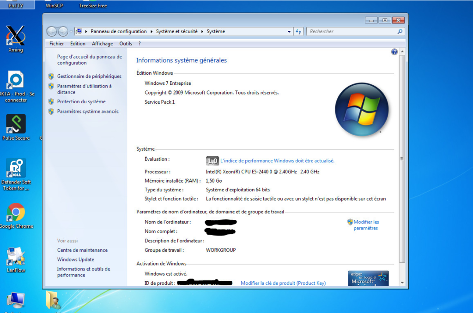Open Windows Update link
This screenshot has width=473, height=313.
[x=76, y=260]
